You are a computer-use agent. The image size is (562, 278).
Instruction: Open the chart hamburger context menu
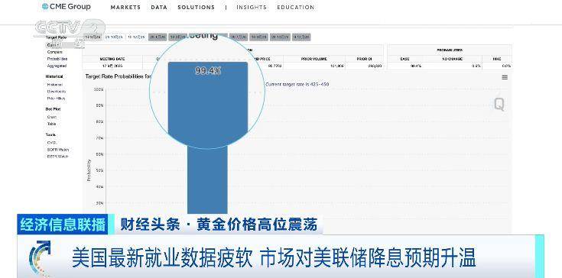click(x=505, y=77)
